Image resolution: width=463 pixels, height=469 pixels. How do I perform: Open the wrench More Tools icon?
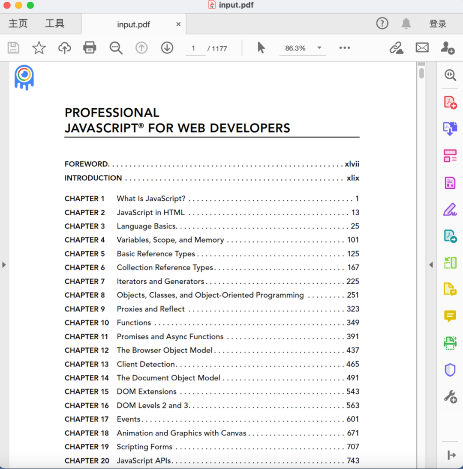click(450, 397)
